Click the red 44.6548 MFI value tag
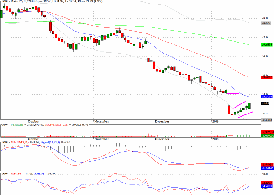Viewport: 274px width, 195px height. click(267, 183)
